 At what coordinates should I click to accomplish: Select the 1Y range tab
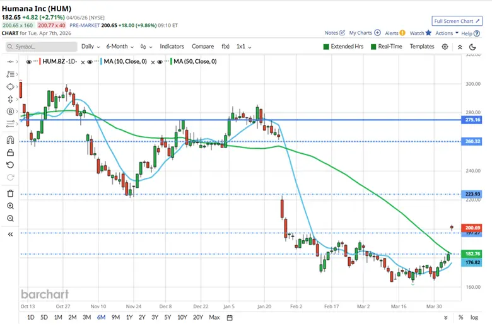point(129,318)
